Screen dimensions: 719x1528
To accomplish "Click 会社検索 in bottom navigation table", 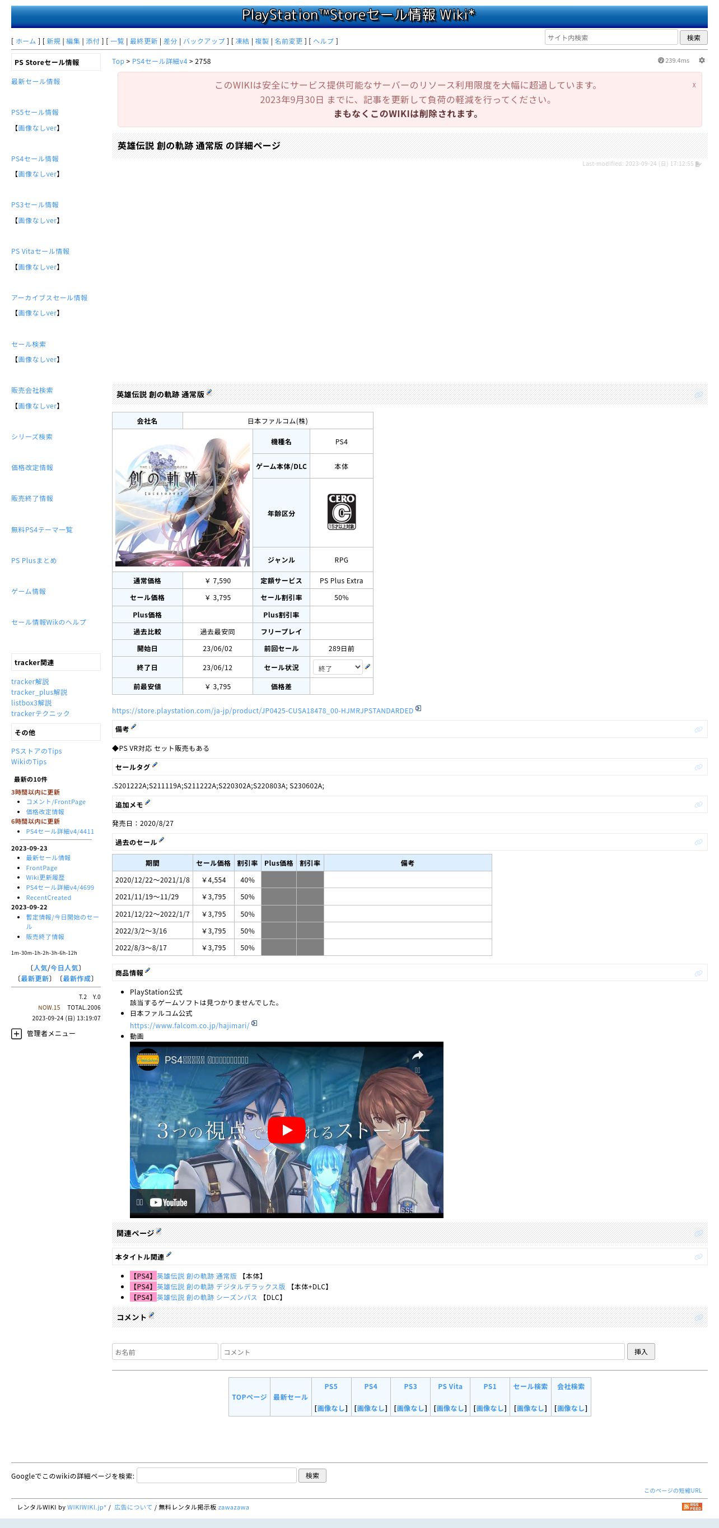I will point(571,1386).
